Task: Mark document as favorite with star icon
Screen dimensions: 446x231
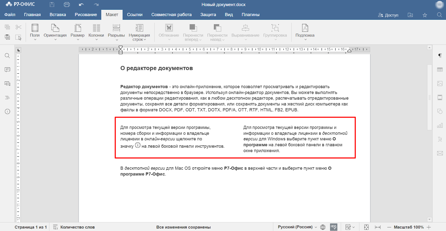Action: [425, 15]
